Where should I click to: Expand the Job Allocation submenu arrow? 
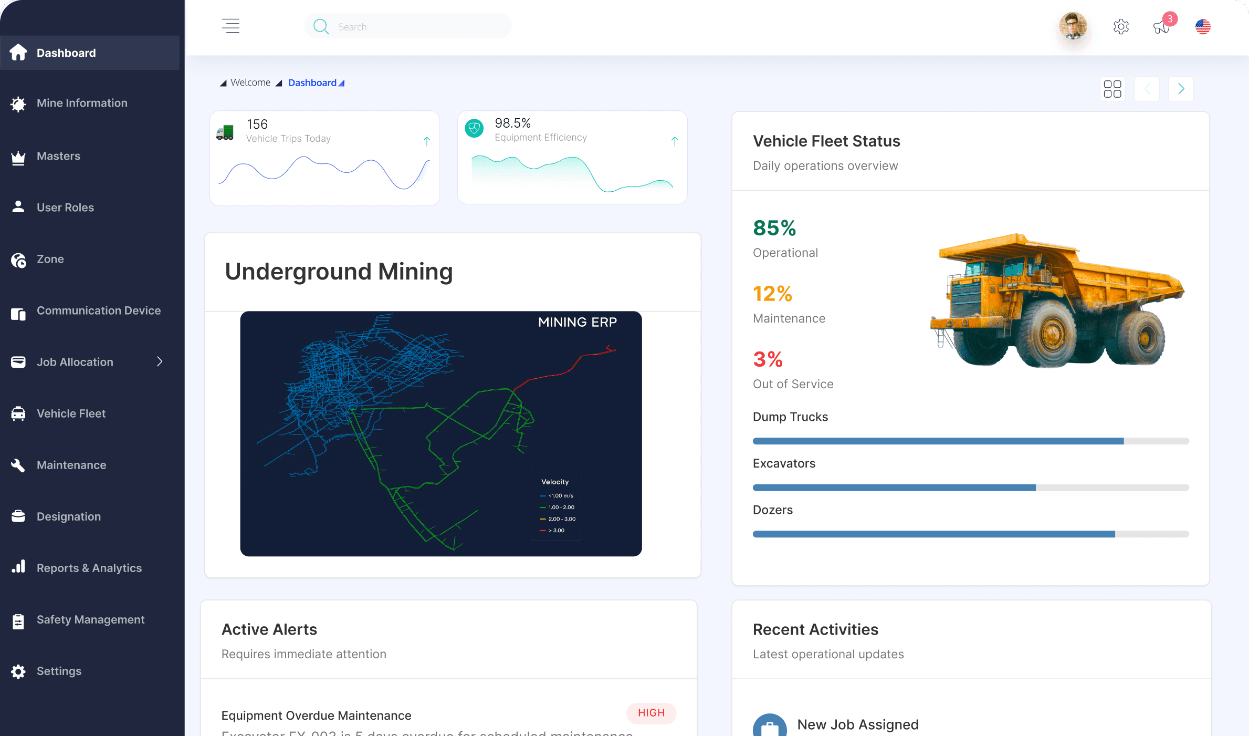(x=160, y=361)
